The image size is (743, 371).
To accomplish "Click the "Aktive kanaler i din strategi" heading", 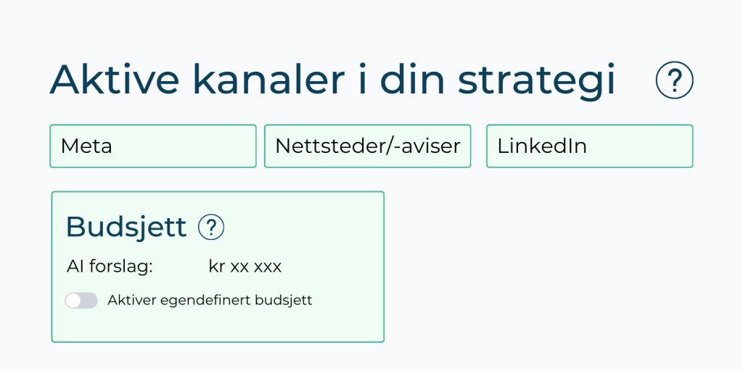I will pyautogui.click(x=332, y=80).
